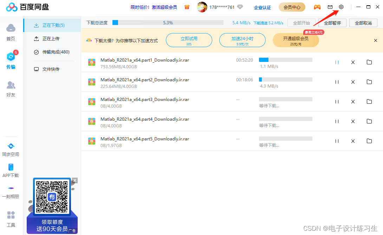Pause part3_Downloadly.ir.rar download

click(x=337, y=102)
